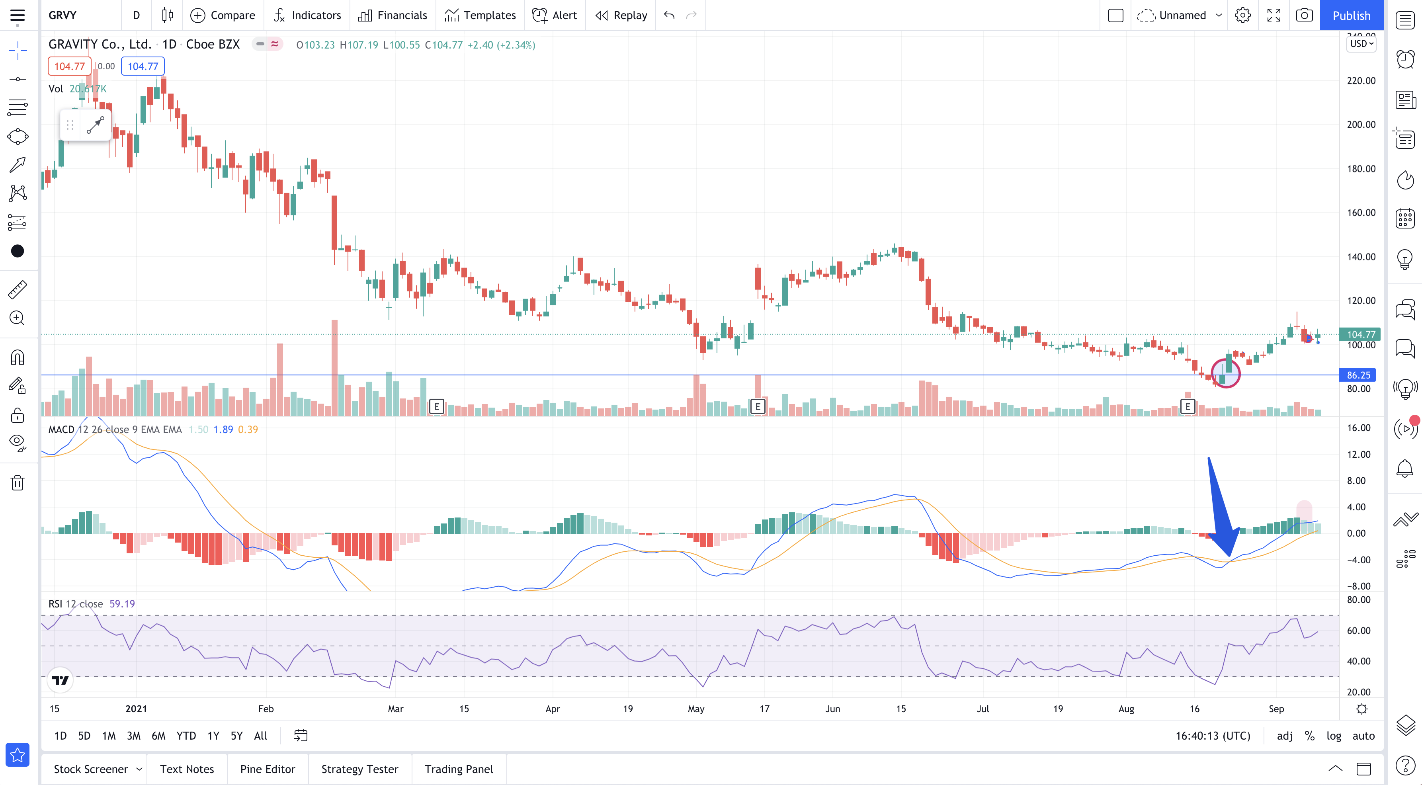Viewport: 1422px width, 785px height.
Task: Toggle adj price adjustment
Action: [1285, 735]
